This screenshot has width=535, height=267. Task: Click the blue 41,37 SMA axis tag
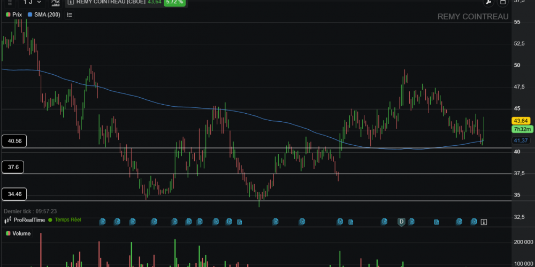point(521,140)
